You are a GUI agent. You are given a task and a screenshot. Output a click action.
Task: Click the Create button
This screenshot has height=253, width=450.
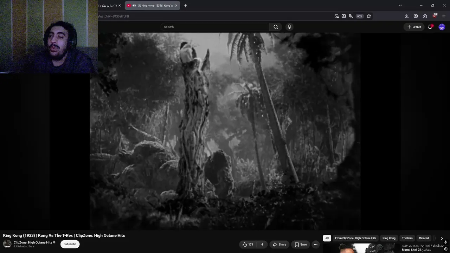click(414, 27)
